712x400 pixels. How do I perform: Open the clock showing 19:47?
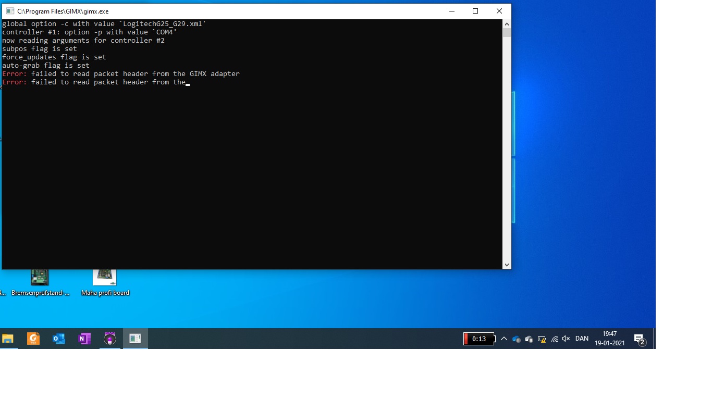pyautogui.click(x=610, y=339)
